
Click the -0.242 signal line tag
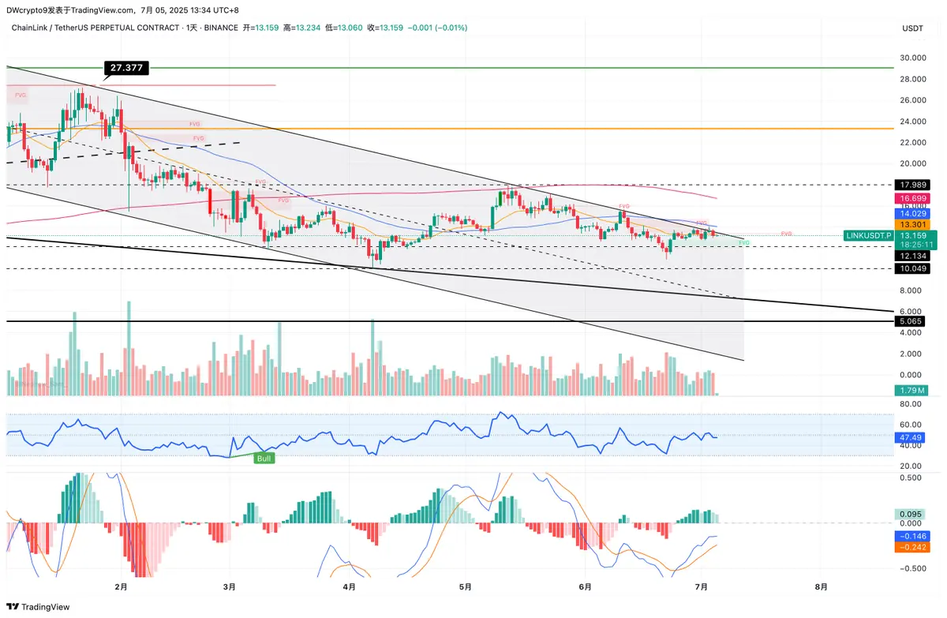point(914,547)
